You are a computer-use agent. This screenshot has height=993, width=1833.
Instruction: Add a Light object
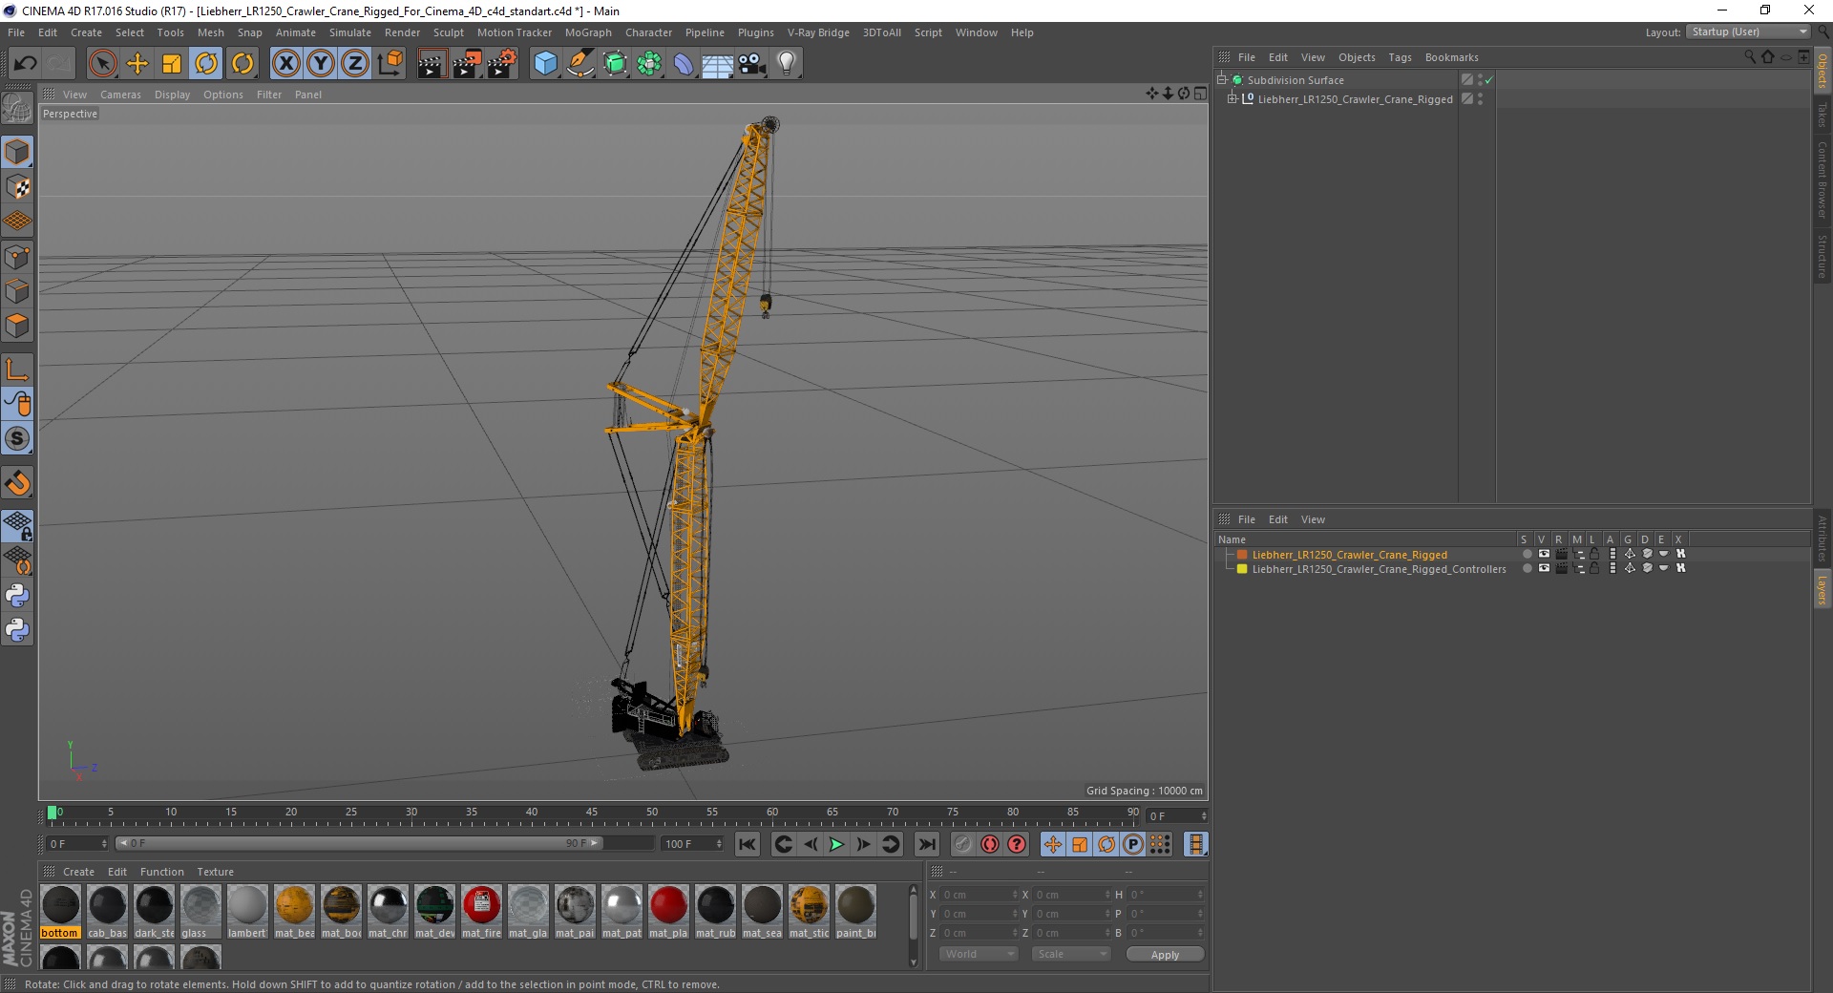click(787, 64)
